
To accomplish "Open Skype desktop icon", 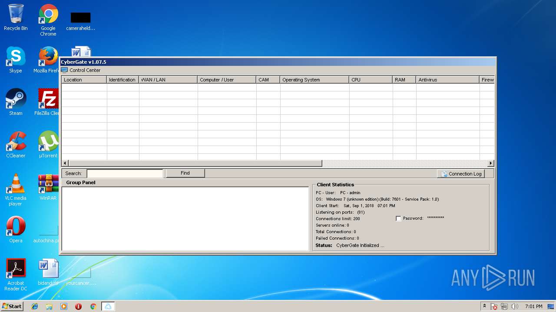I will pos(16,60).
